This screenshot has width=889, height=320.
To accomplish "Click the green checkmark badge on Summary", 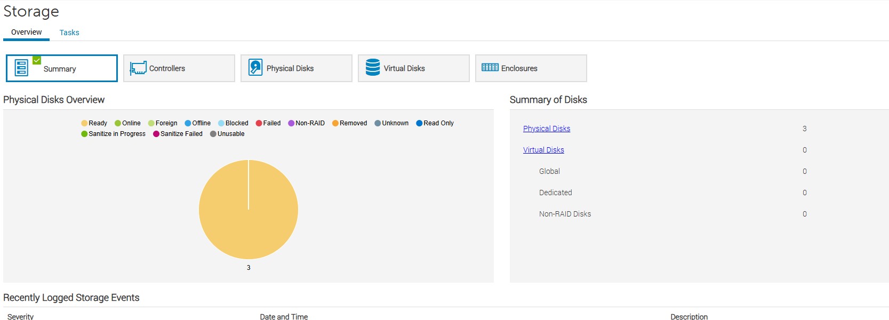I will click(37, 60).
